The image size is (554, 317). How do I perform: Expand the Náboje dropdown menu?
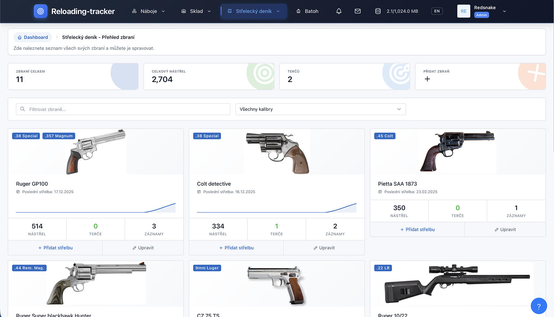(148, 11)
